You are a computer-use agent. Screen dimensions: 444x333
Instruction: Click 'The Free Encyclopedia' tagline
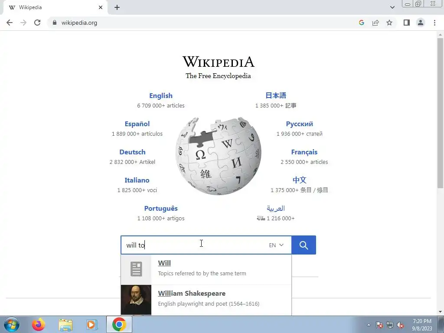pos(219,76)
